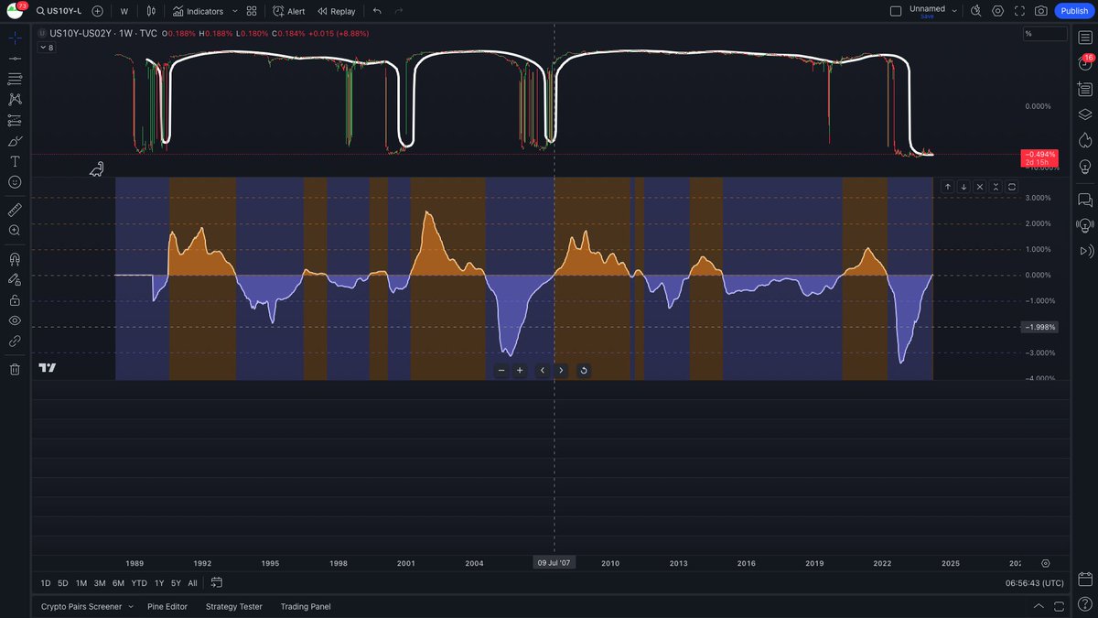The width and height of the screenshot is (1098, 618).
Task: Select the brush drawing tool
Action: coord(15,141)
